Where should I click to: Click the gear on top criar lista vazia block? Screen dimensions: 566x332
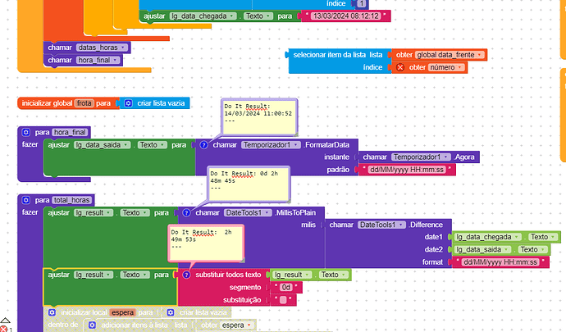128,103
